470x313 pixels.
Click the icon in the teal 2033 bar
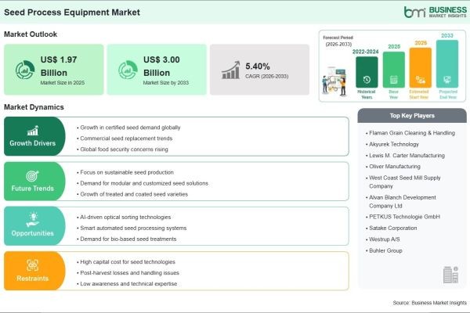click(447, 80)
